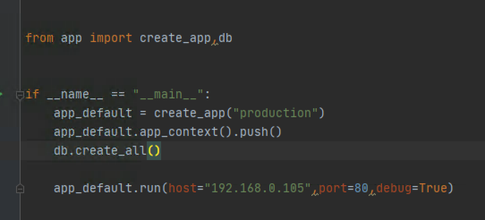Image resolution: width=485 pixels, height=220 pixels.
Task: Click the '__name__' variable in the if statement
Action: tap(75, 94)
